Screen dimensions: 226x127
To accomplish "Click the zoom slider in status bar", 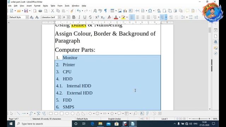I will click(199, 119).
